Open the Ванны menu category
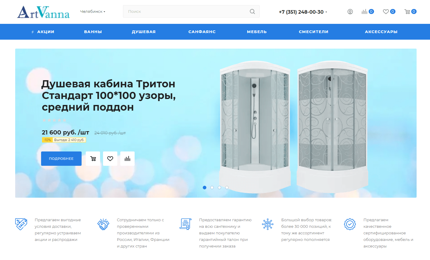Screen dimensions: 430x260 point(93,32)
